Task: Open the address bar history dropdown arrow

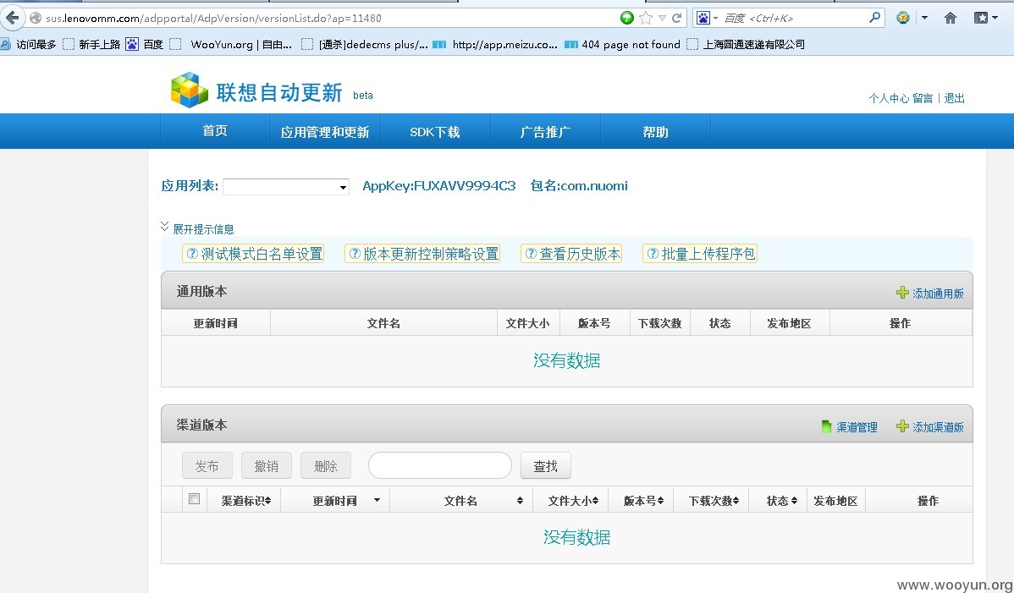Action: pos(662,18)
